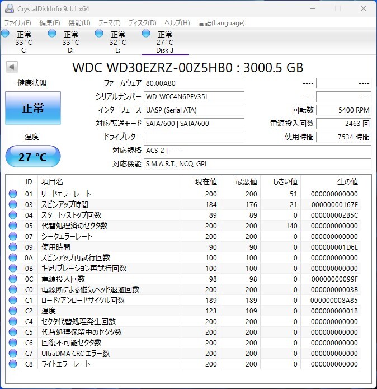Click status dot for ID 09 row
377x389 pixels.
[13, 247]
